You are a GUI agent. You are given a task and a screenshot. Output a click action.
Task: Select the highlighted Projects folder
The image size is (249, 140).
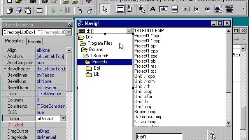point(105,62)
